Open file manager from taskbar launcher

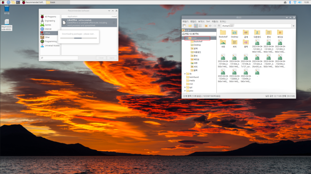click(x=13, y=2)
